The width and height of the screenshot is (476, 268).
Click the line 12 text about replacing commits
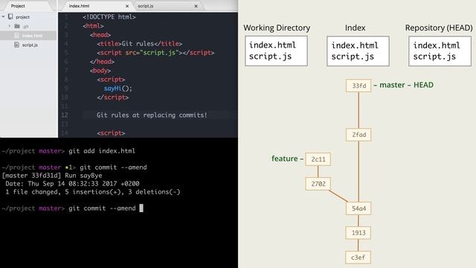coord(152,115)
